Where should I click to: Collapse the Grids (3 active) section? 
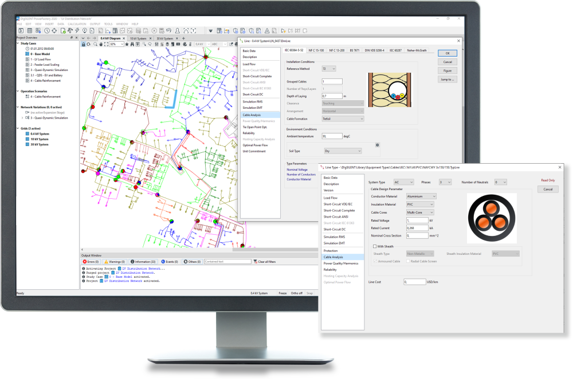point(18,128)
